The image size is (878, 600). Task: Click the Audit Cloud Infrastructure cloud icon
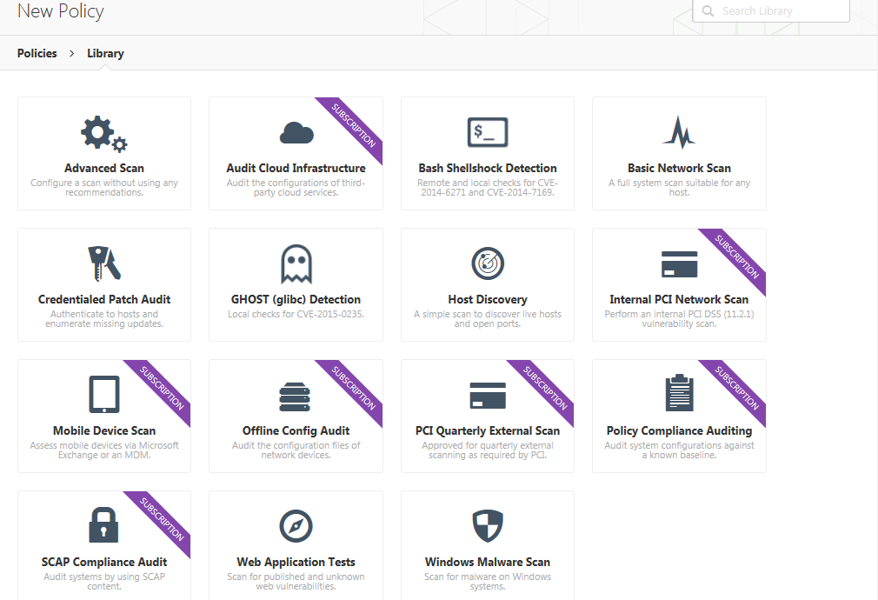point(296,133)
